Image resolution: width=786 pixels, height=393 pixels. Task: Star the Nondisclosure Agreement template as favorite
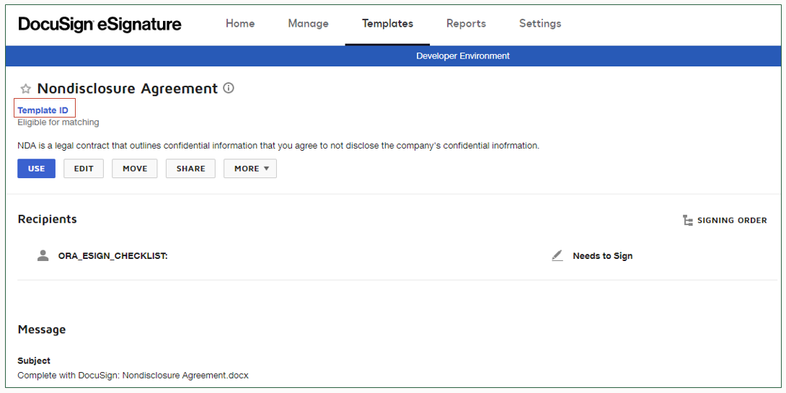pos(26,89)
